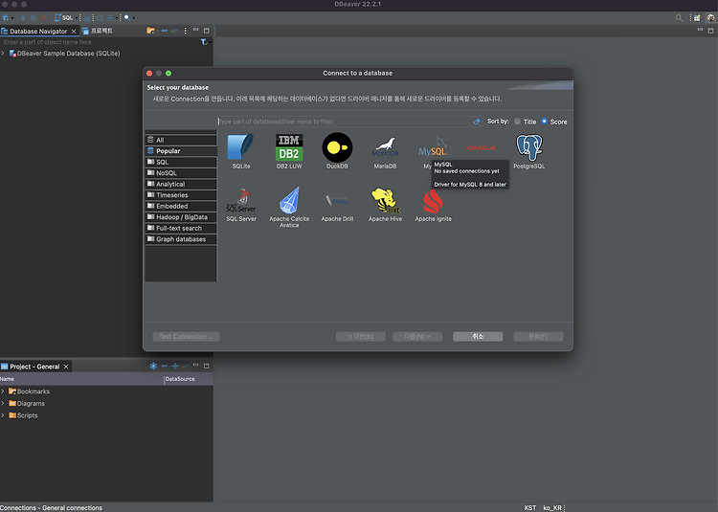Click the Connect plug icon in toolbar
This screenshot has width=718, height=512.
tap(23, 18)
